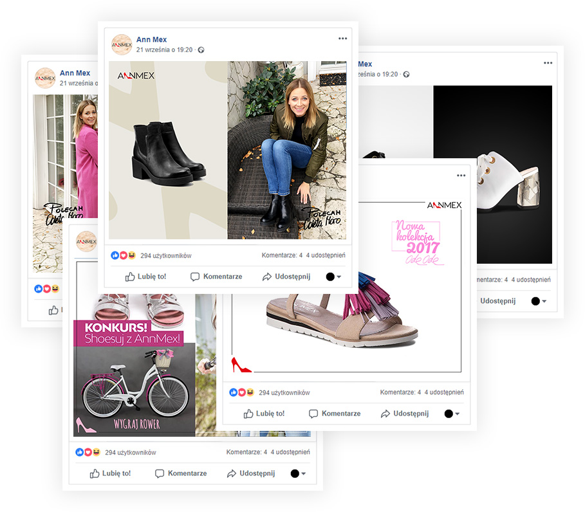Click globe icon on white mule post
Viewport: 585px width, 512px height.
[406, 75]
